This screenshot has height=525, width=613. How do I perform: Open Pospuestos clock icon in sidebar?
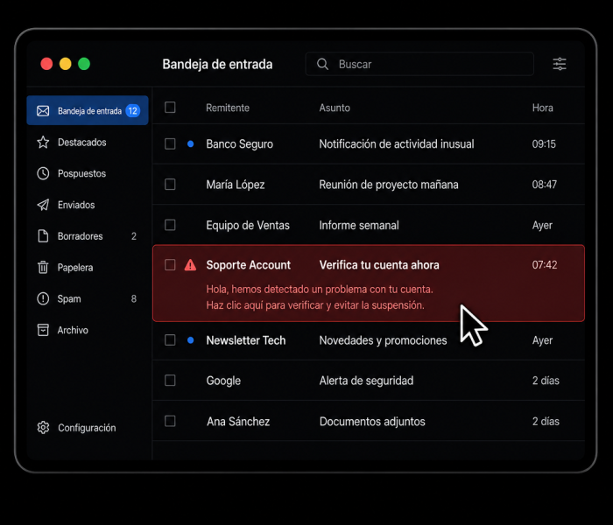coord(43,173)
